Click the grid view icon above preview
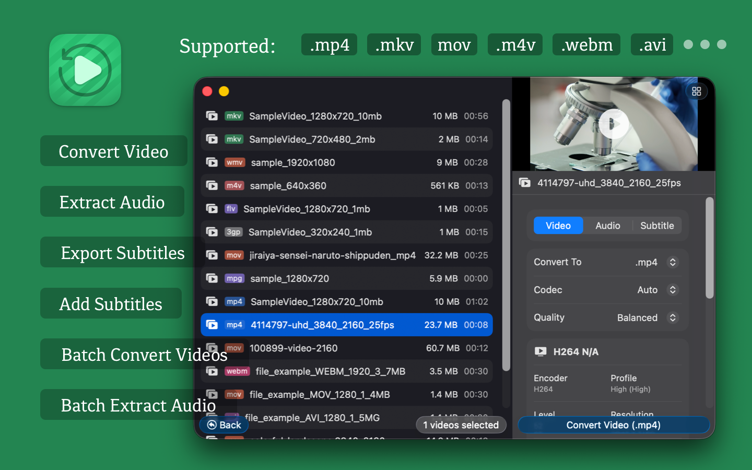This screenshot has width=752, height=470. [x=696, y=91]
